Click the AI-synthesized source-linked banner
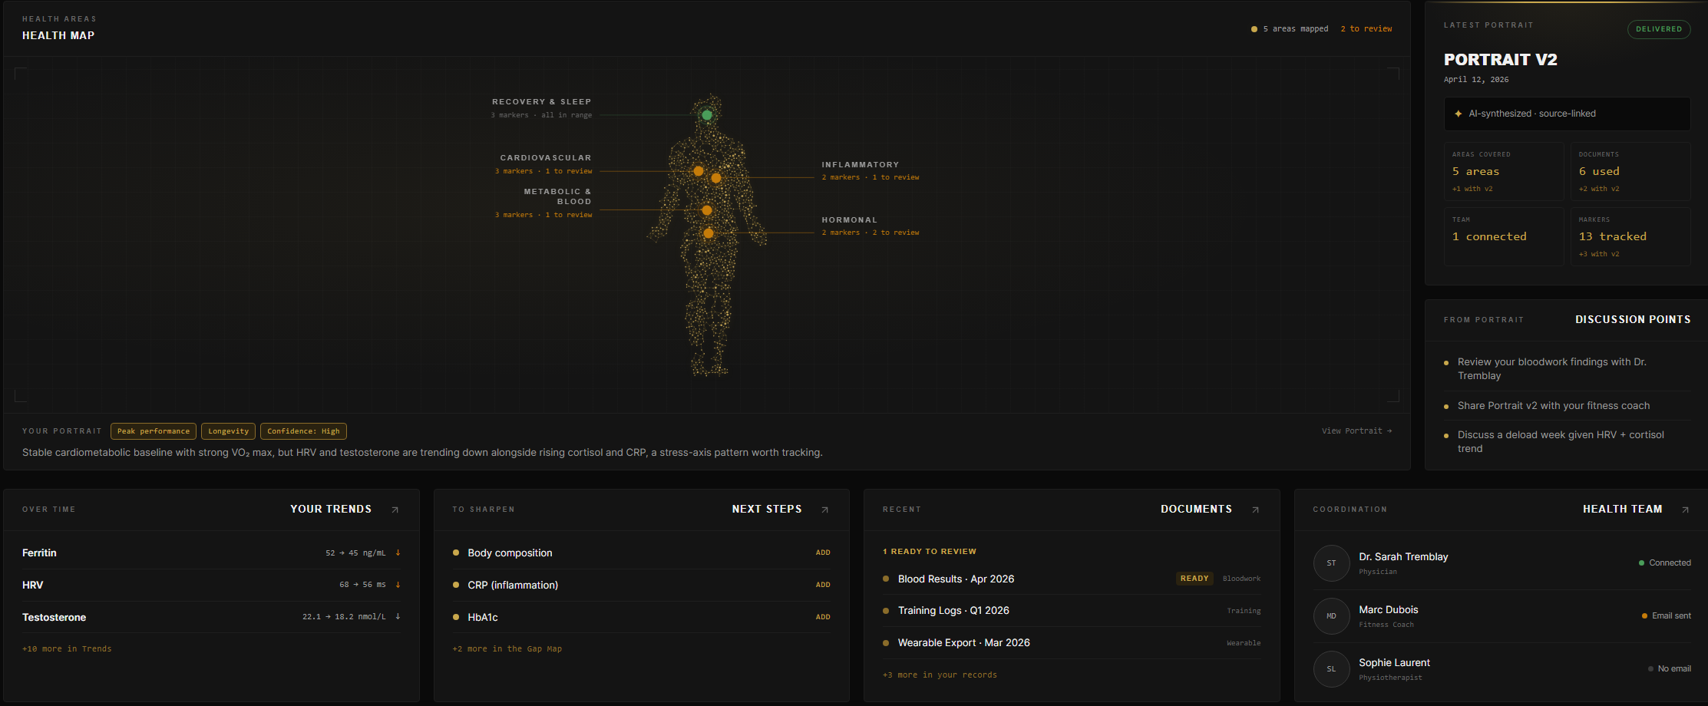This screenshot has height=706, width=1708. click(x=1567, y=114)
